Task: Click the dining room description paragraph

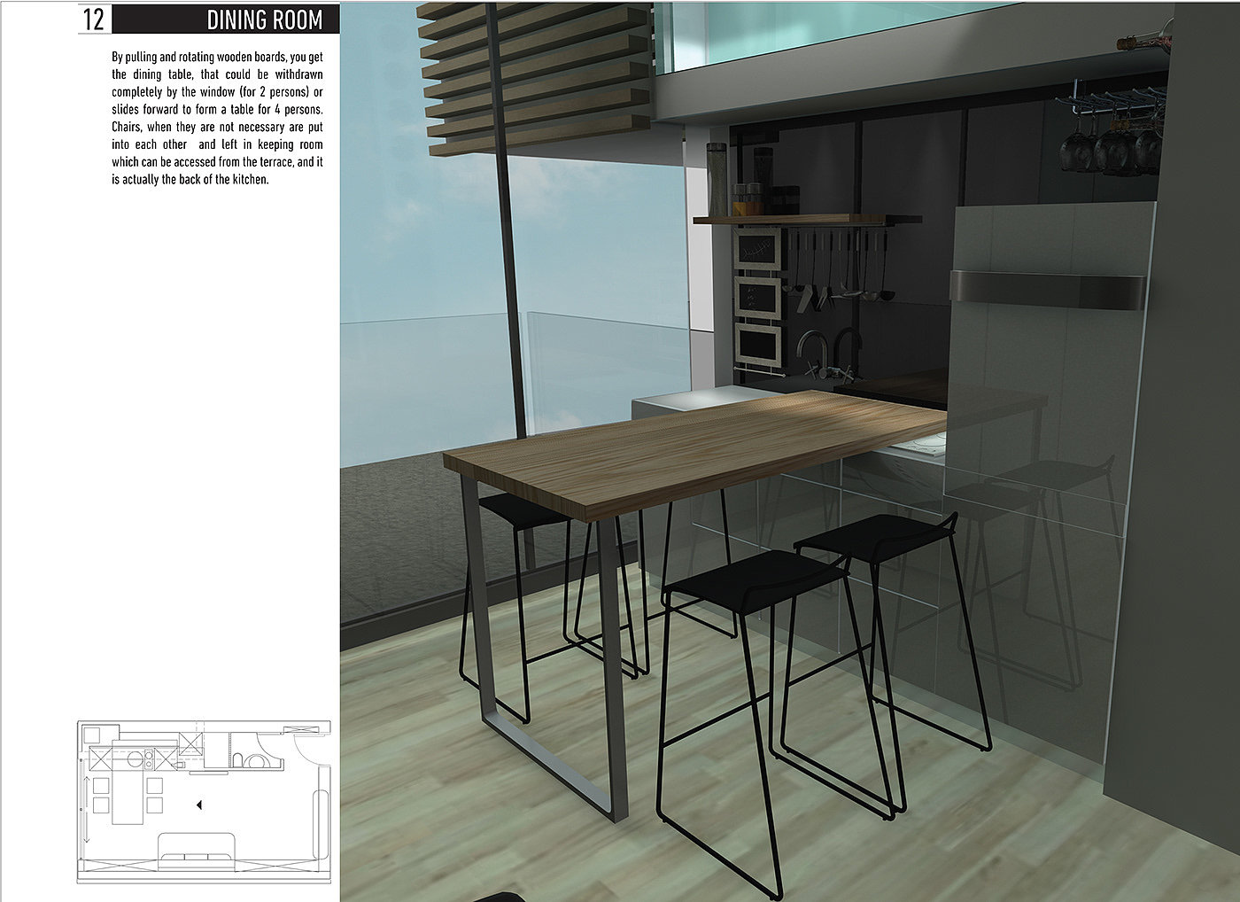Action: [217, 118]
